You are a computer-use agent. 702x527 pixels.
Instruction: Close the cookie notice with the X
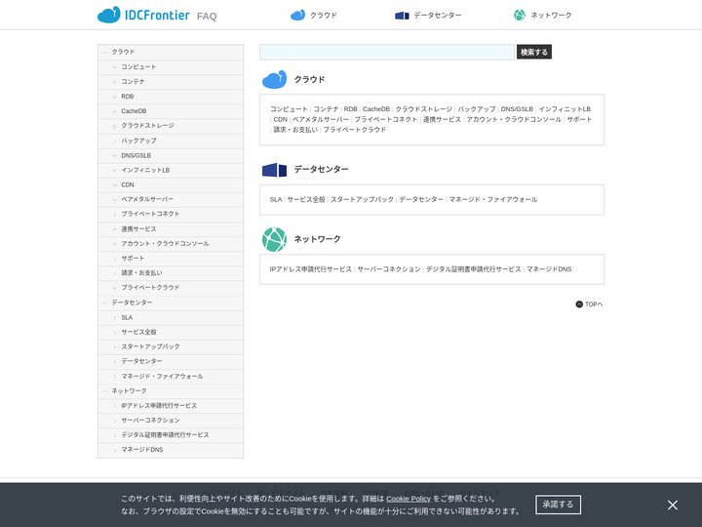[x=673, y=506]
